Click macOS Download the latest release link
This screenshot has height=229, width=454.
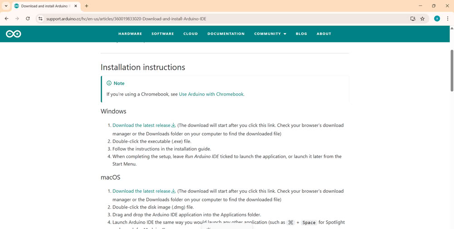click(x=144, y=191)
